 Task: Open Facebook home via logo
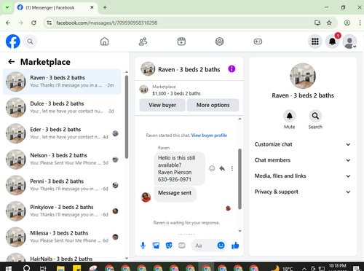point(13,42)
